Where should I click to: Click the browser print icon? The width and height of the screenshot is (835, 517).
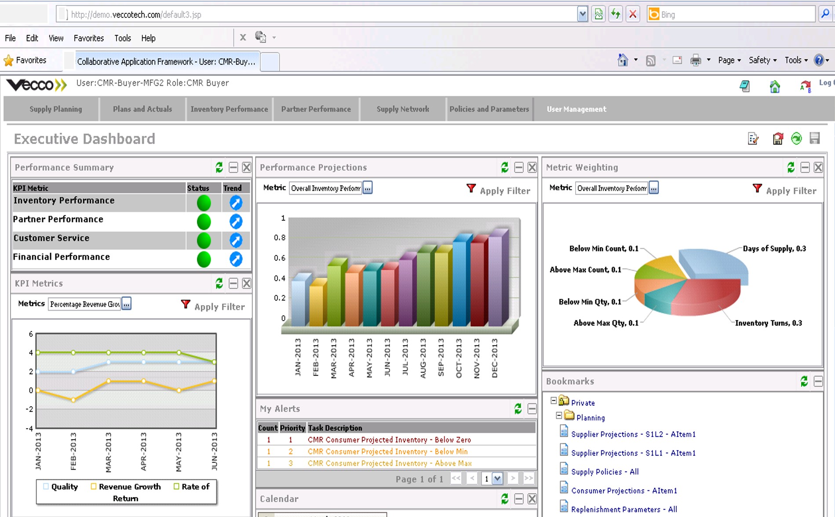(696, 60)
